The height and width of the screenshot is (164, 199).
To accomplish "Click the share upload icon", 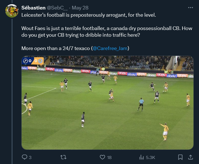I will pyautogui.click(x=190, y=157).
